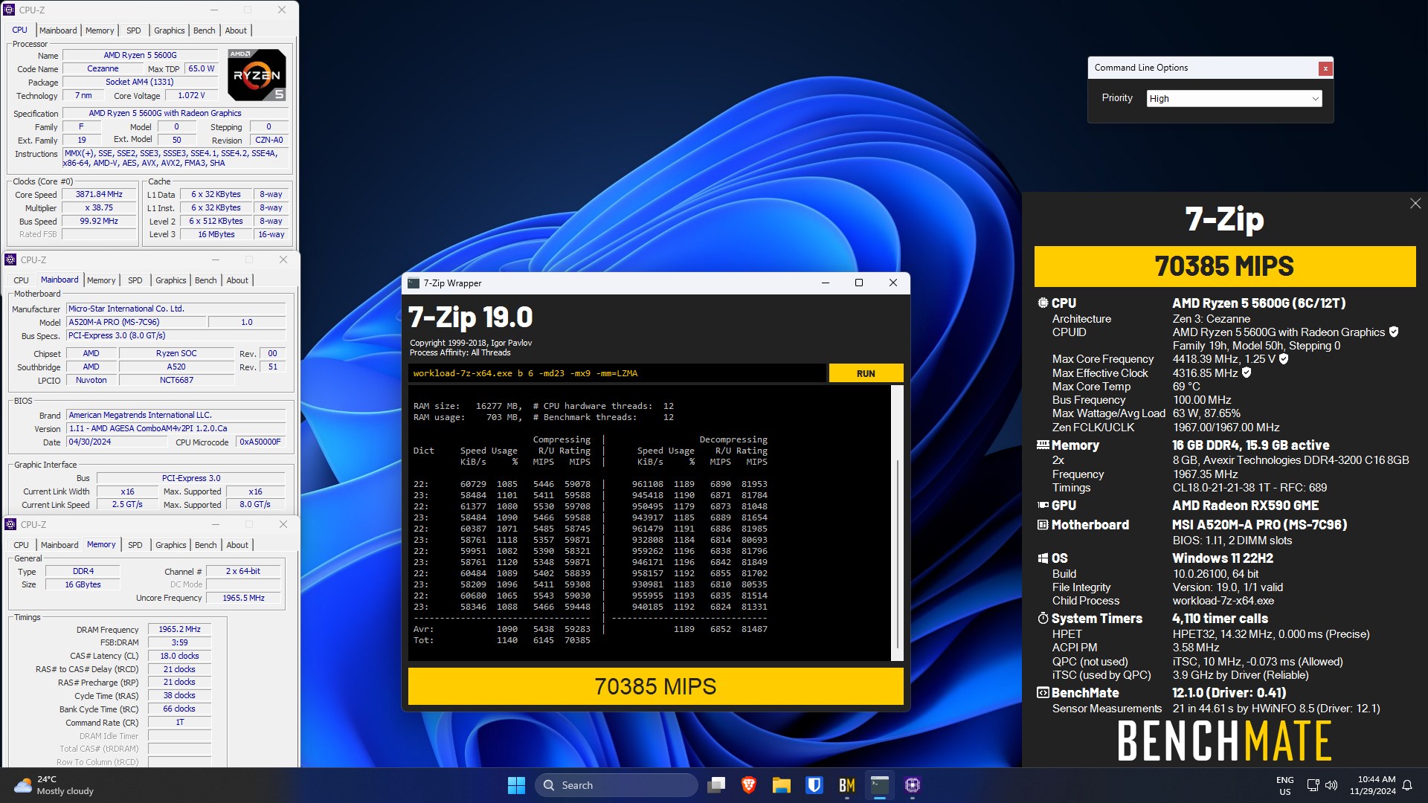
Task: Click the 70385 MIPS result bar in wrapper
Action: click(655, 686)
